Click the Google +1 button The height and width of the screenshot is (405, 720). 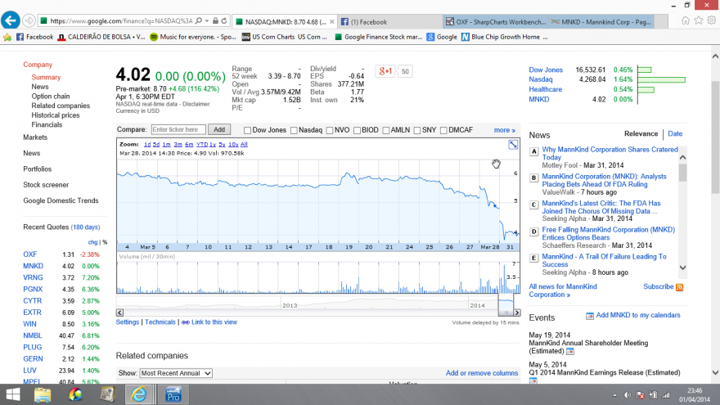pyautogui.click(x=385, y=71)
